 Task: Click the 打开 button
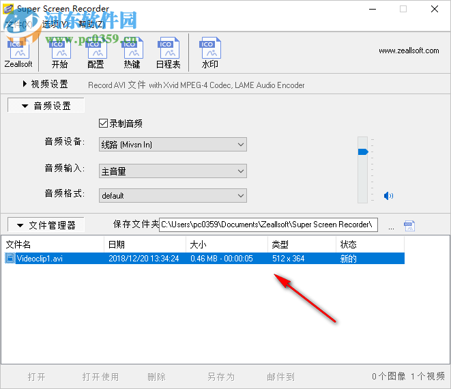37,377
